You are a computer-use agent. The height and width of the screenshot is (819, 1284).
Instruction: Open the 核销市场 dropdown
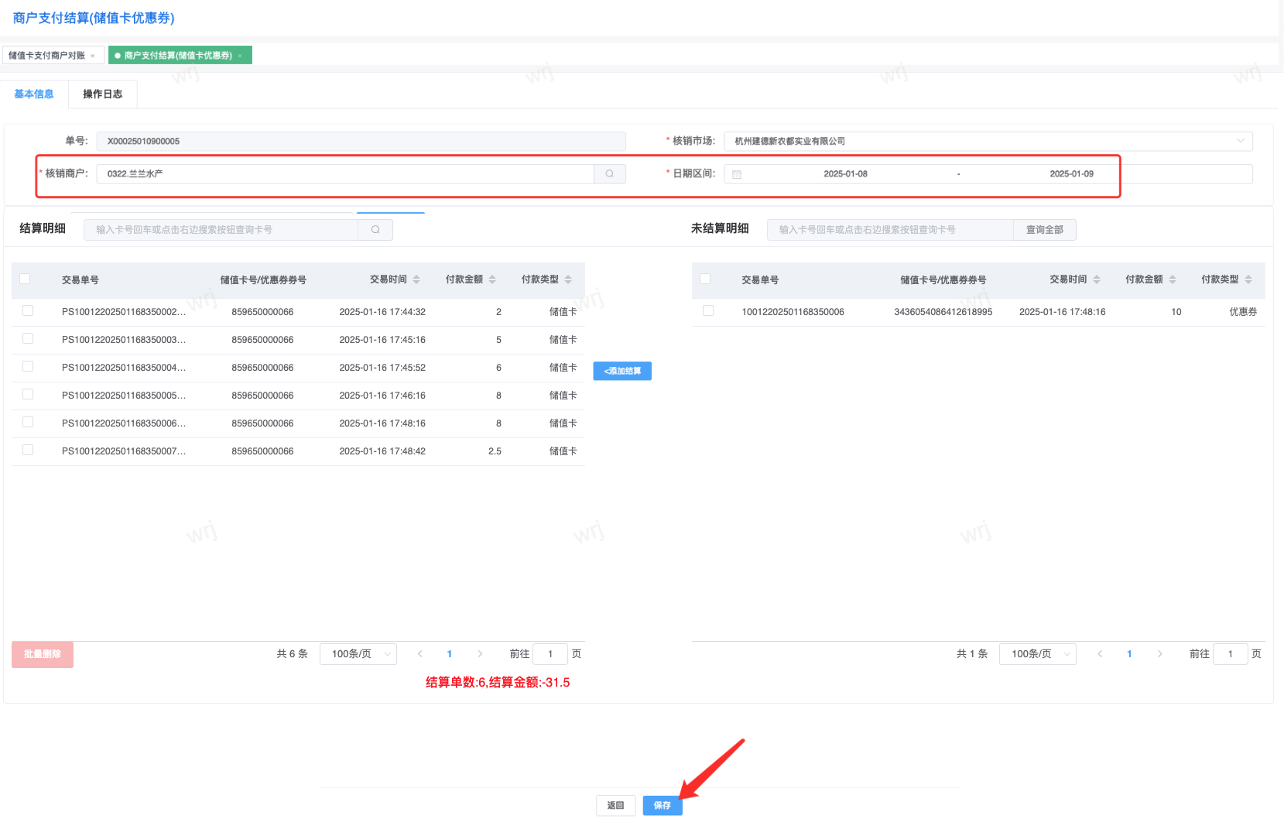(988, 141)
